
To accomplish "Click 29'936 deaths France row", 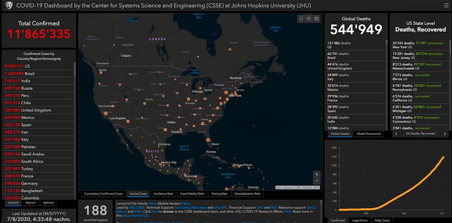I will pyautogui.click(x=355, y=98).
